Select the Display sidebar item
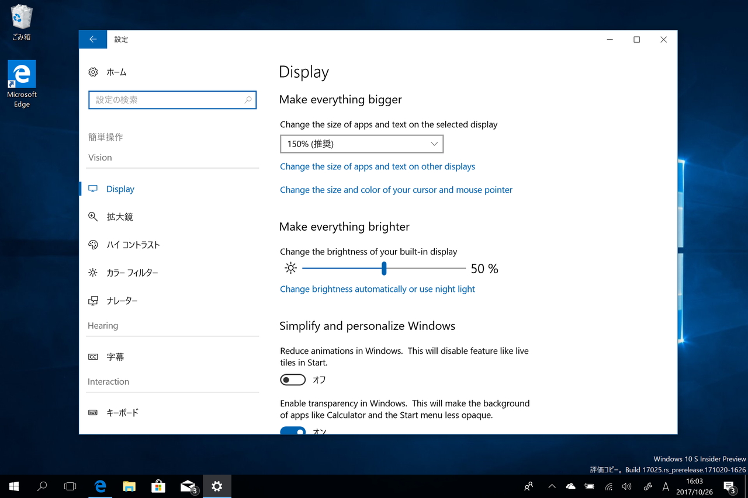Image resolution: width=748 pixels, height=498 pixels. [120, 189]
